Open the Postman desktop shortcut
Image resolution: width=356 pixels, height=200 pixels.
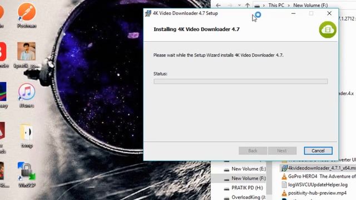27,16
